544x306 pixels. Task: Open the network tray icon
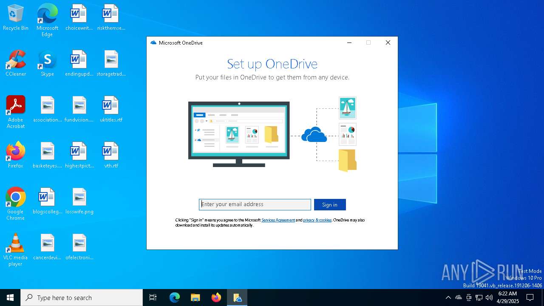(479, 297)
